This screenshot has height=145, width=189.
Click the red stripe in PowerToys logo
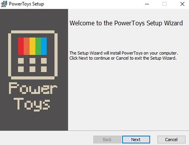point(21,46)
